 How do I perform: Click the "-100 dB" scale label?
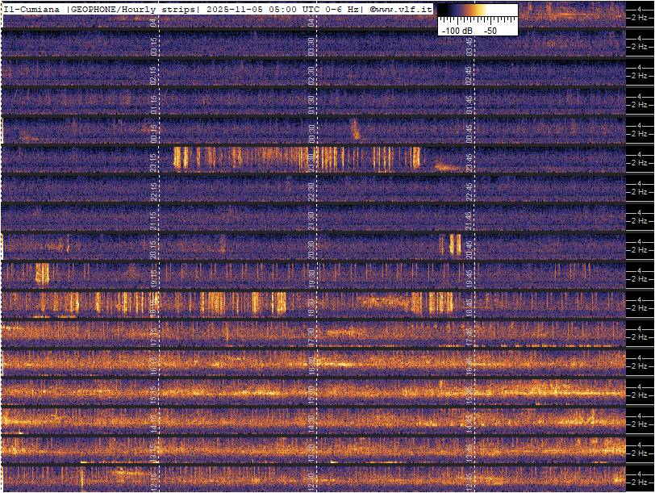pyautogui.click(x=456, y=30)
